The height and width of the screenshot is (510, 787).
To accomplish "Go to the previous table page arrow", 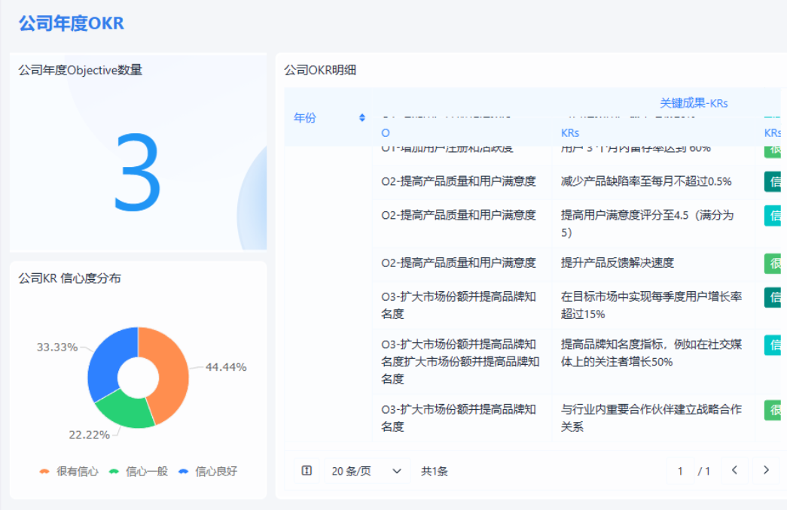I will (x=734, y=471).
